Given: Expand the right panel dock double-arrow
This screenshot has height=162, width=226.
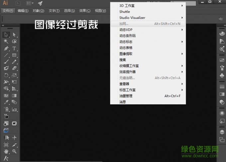Looking at the screenshot, I should 225,25.
